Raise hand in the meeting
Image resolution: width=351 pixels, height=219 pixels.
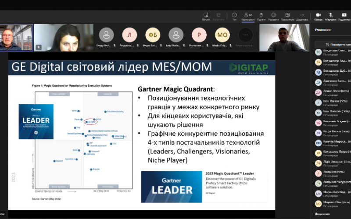pos(261,17)
